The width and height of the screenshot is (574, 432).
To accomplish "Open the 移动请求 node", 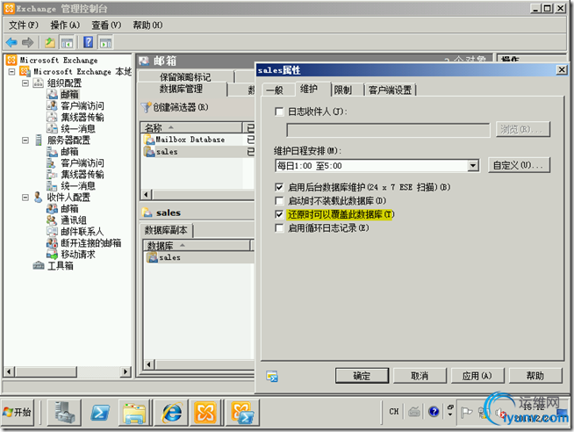I will 78,254.
